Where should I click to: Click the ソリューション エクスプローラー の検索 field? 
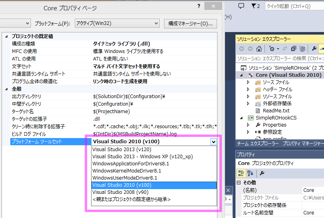click(x=280, y=59)
